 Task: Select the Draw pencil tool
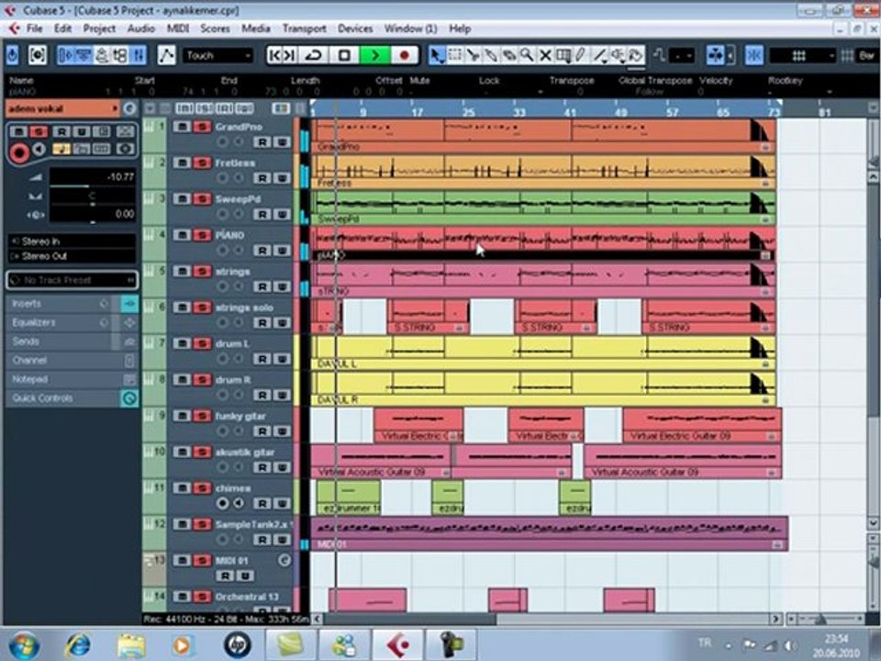coord(581,55)
